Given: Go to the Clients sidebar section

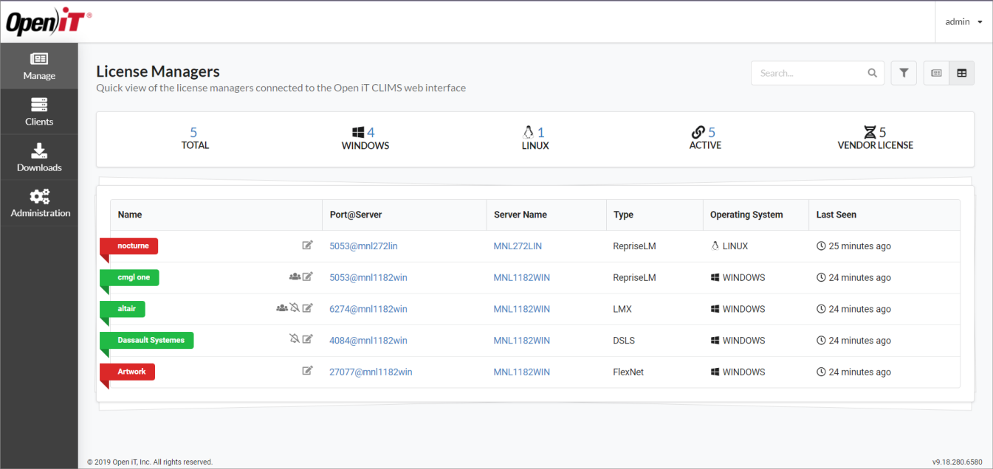Looking at the screenshot, I should (x=39, y=112).
